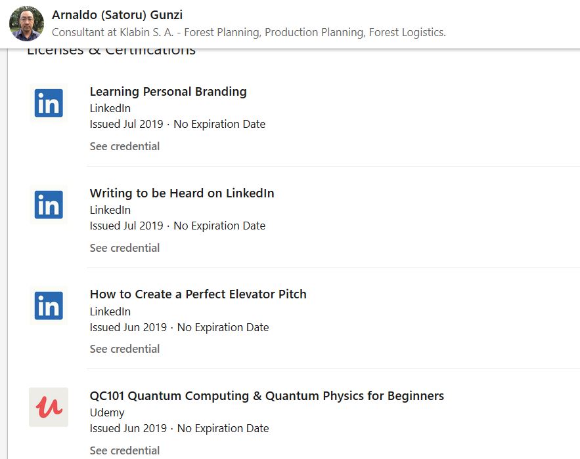
Task: Click the Consultant at Klabin headline text
Action: (248, 32)
